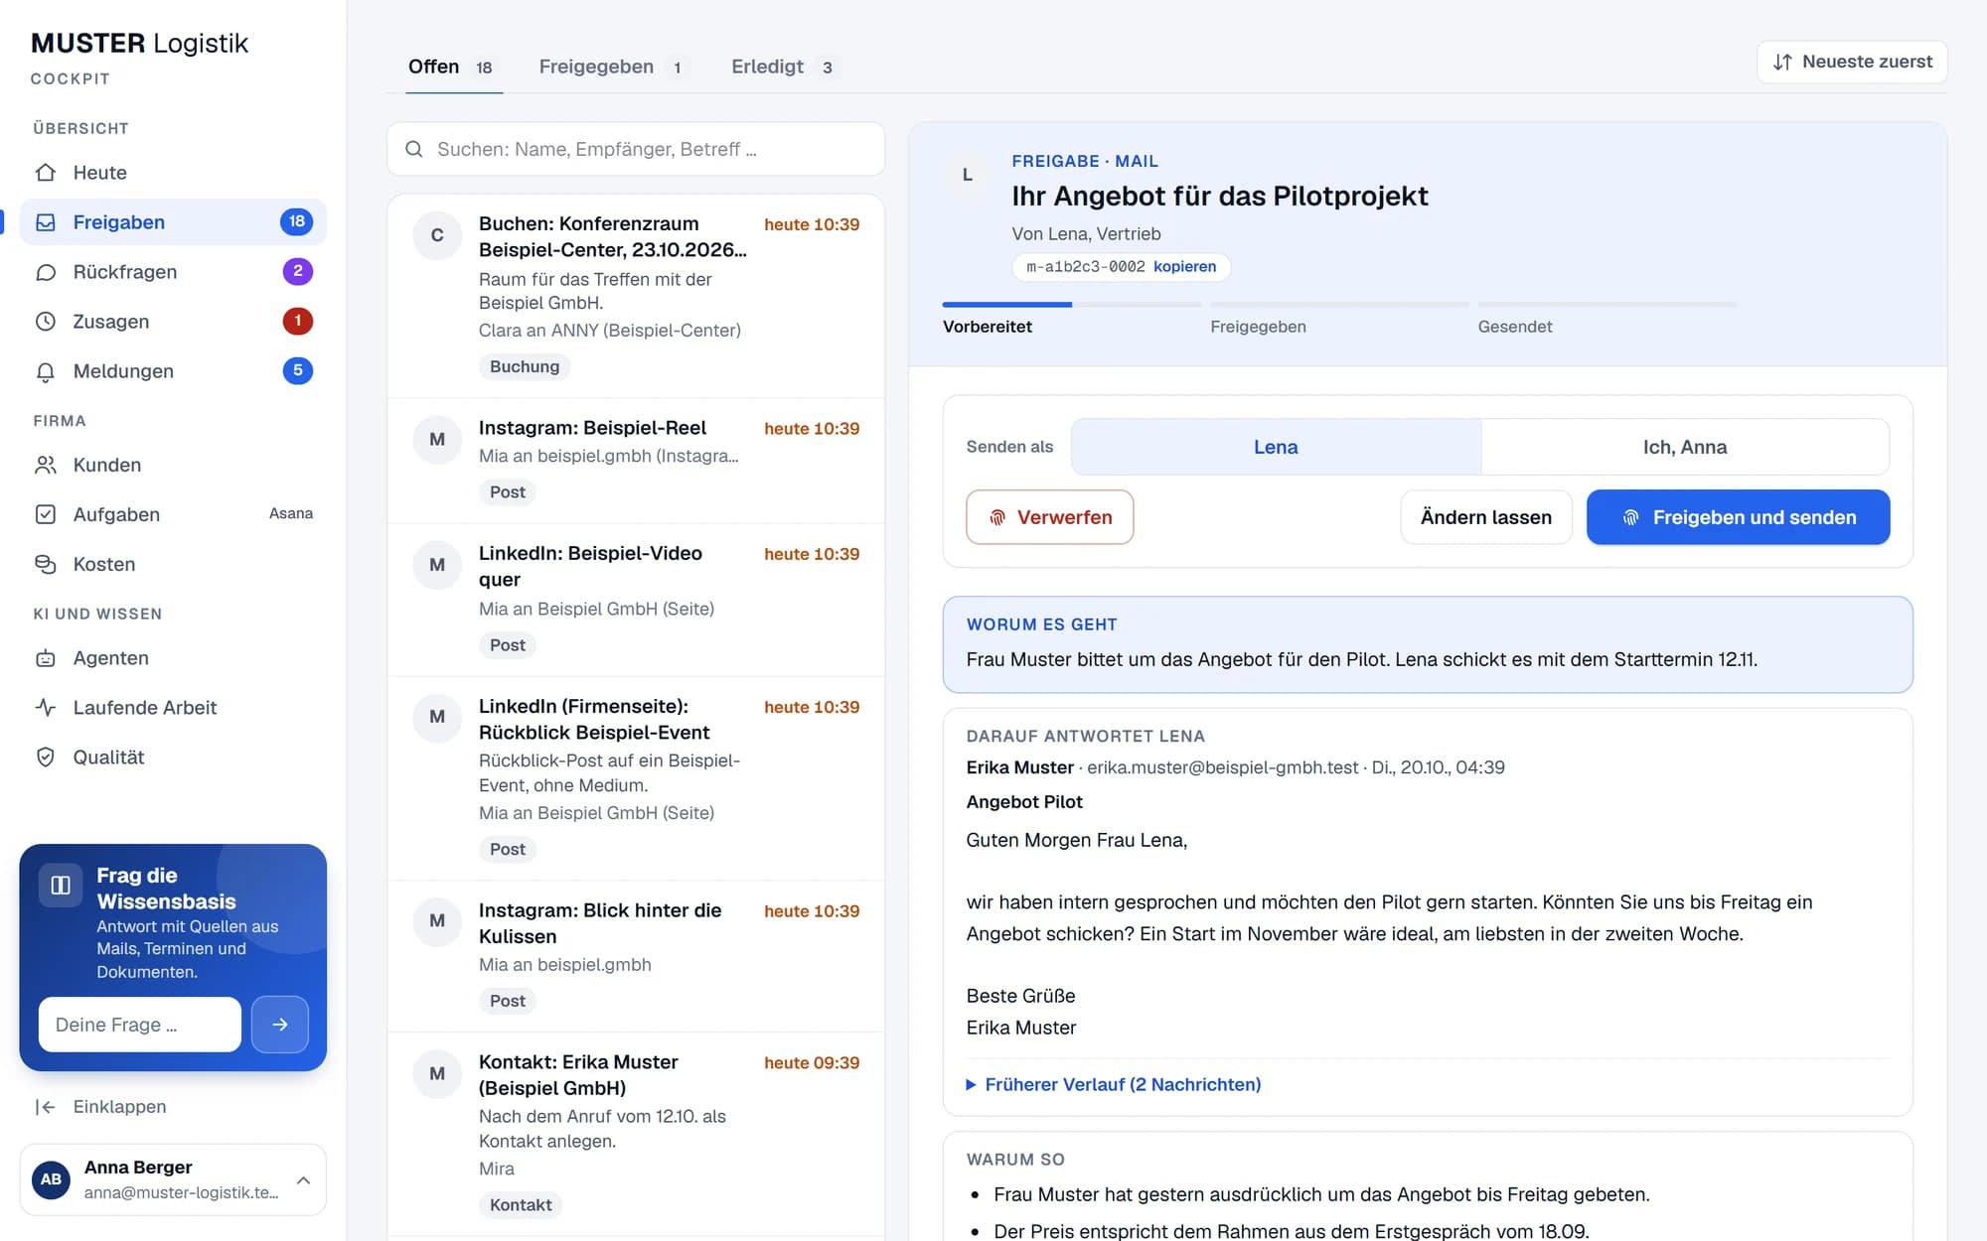Open Rückfragen in the sidebar
Viewport: 1987px width, 1241px height.
[173, 272]
